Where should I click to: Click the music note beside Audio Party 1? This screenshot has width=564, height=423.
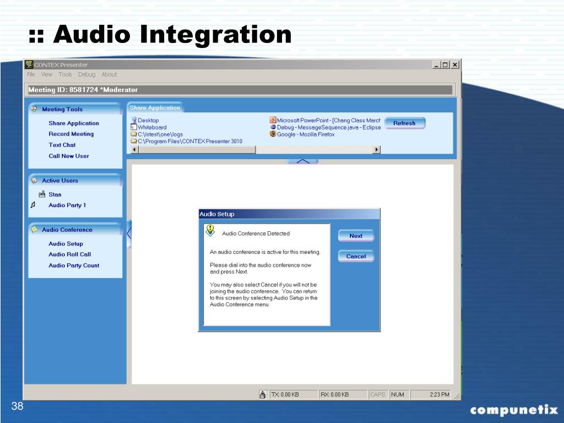[32, 205]
